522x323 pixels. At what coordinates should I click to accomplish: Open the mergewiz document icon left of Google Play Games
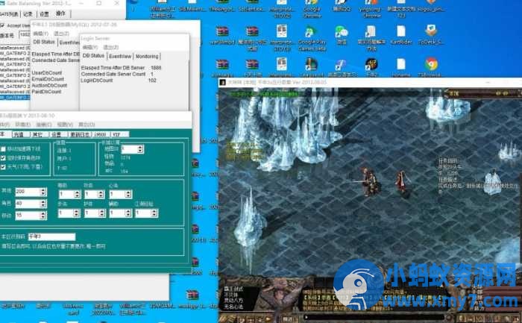[x=282, y=31]
